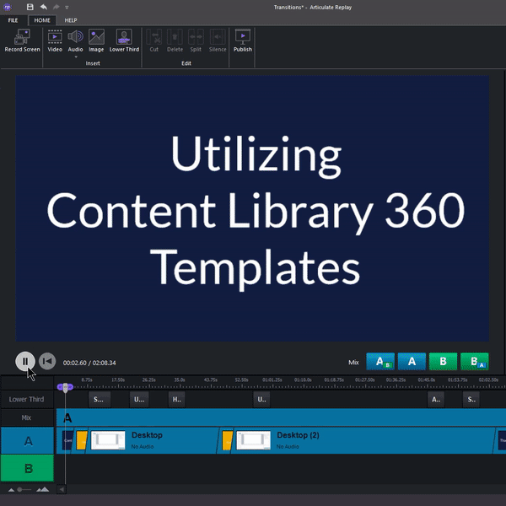This screenshot has height=506, width=506.
Task: Zoom in the timeline with large mountain icon
Action: (x=43, y=489)
